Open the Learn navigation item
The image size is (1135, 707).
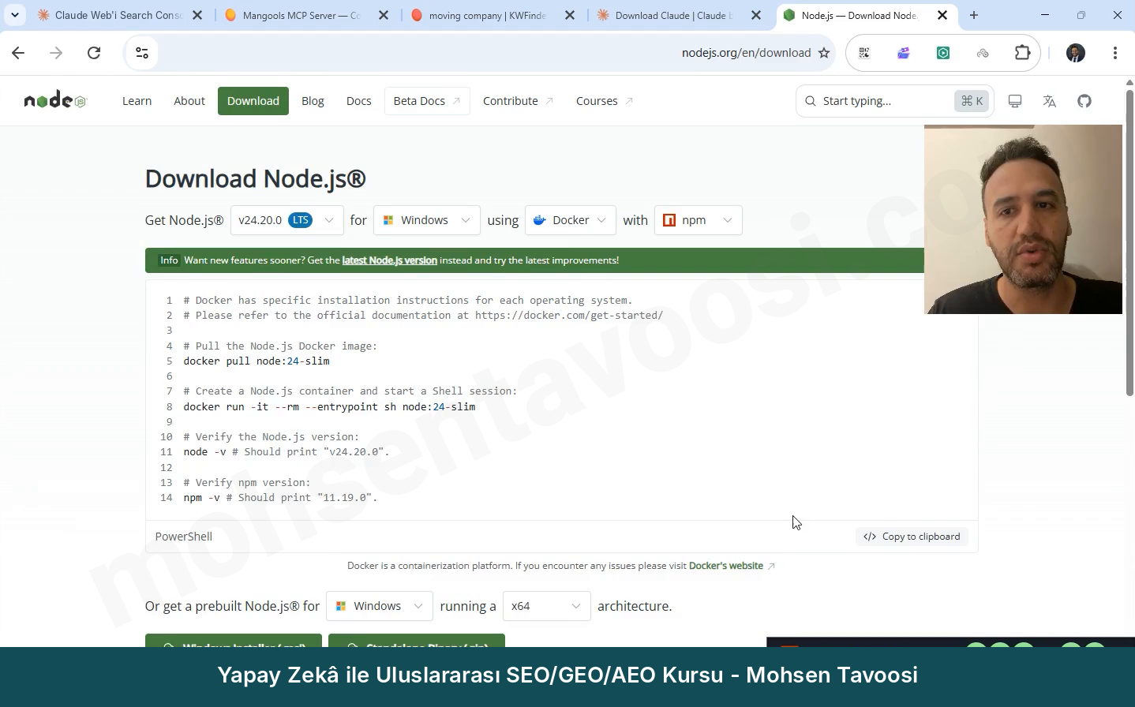[x=137, y=101]
